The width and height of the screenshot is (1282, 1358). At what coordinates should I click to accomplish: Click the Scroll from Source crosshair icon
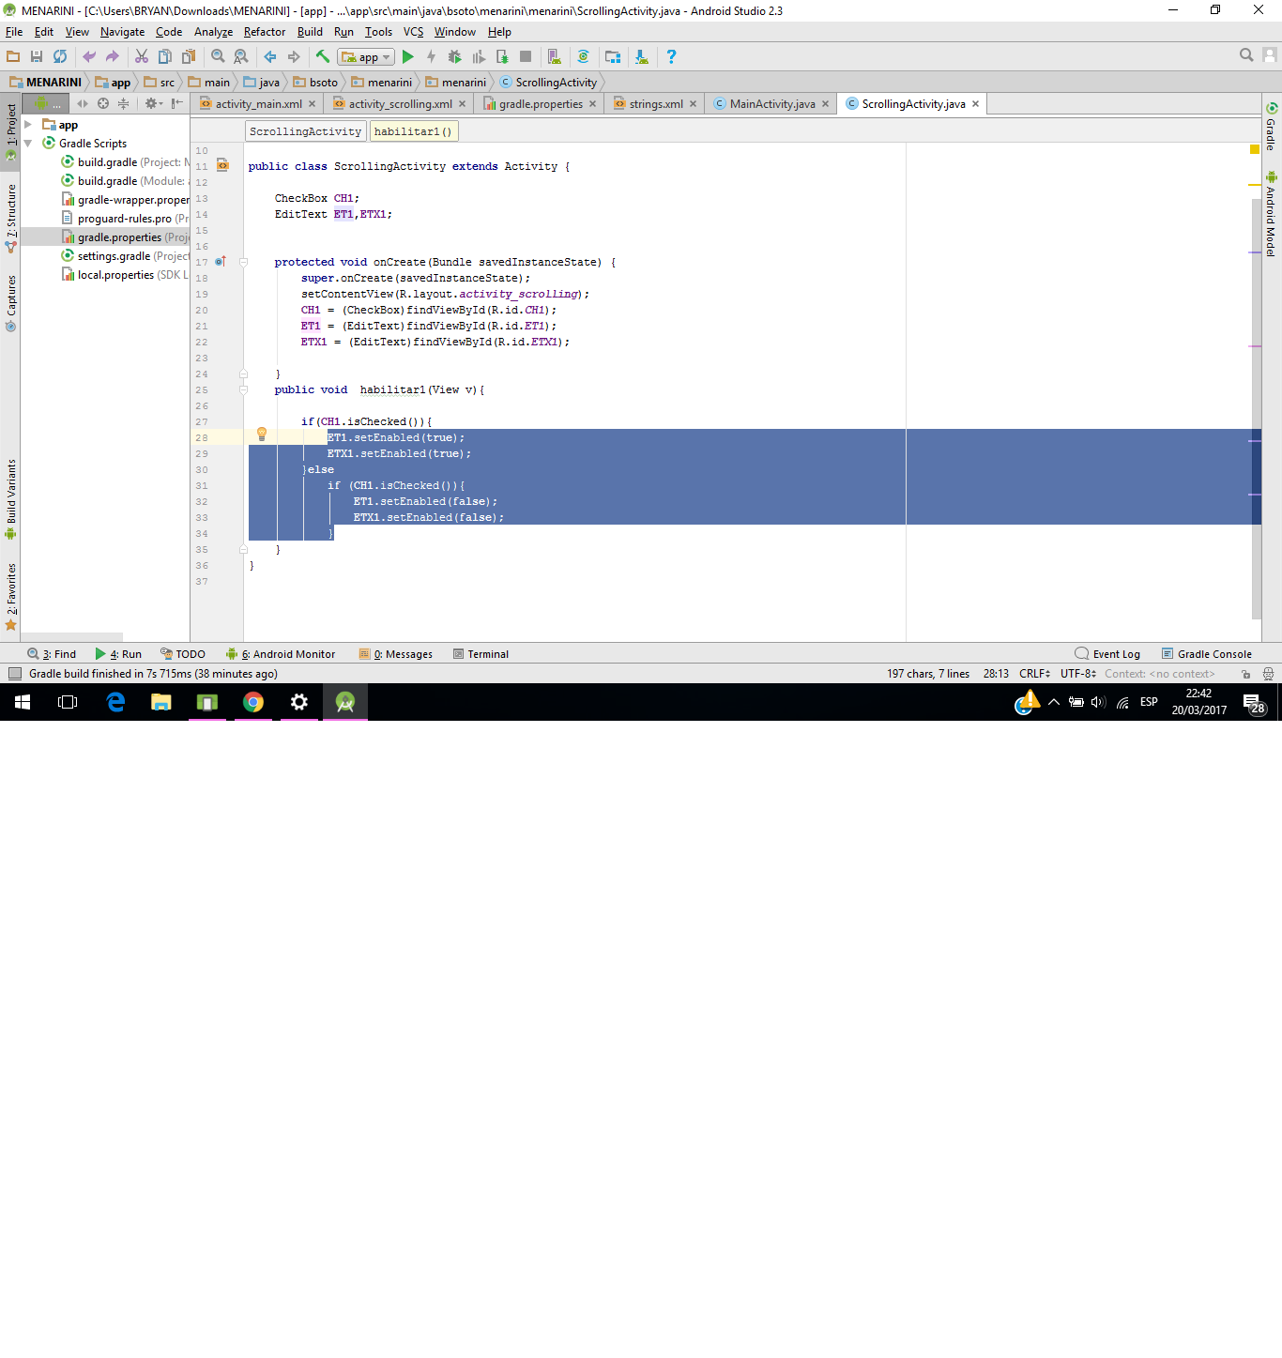point(103,103)
